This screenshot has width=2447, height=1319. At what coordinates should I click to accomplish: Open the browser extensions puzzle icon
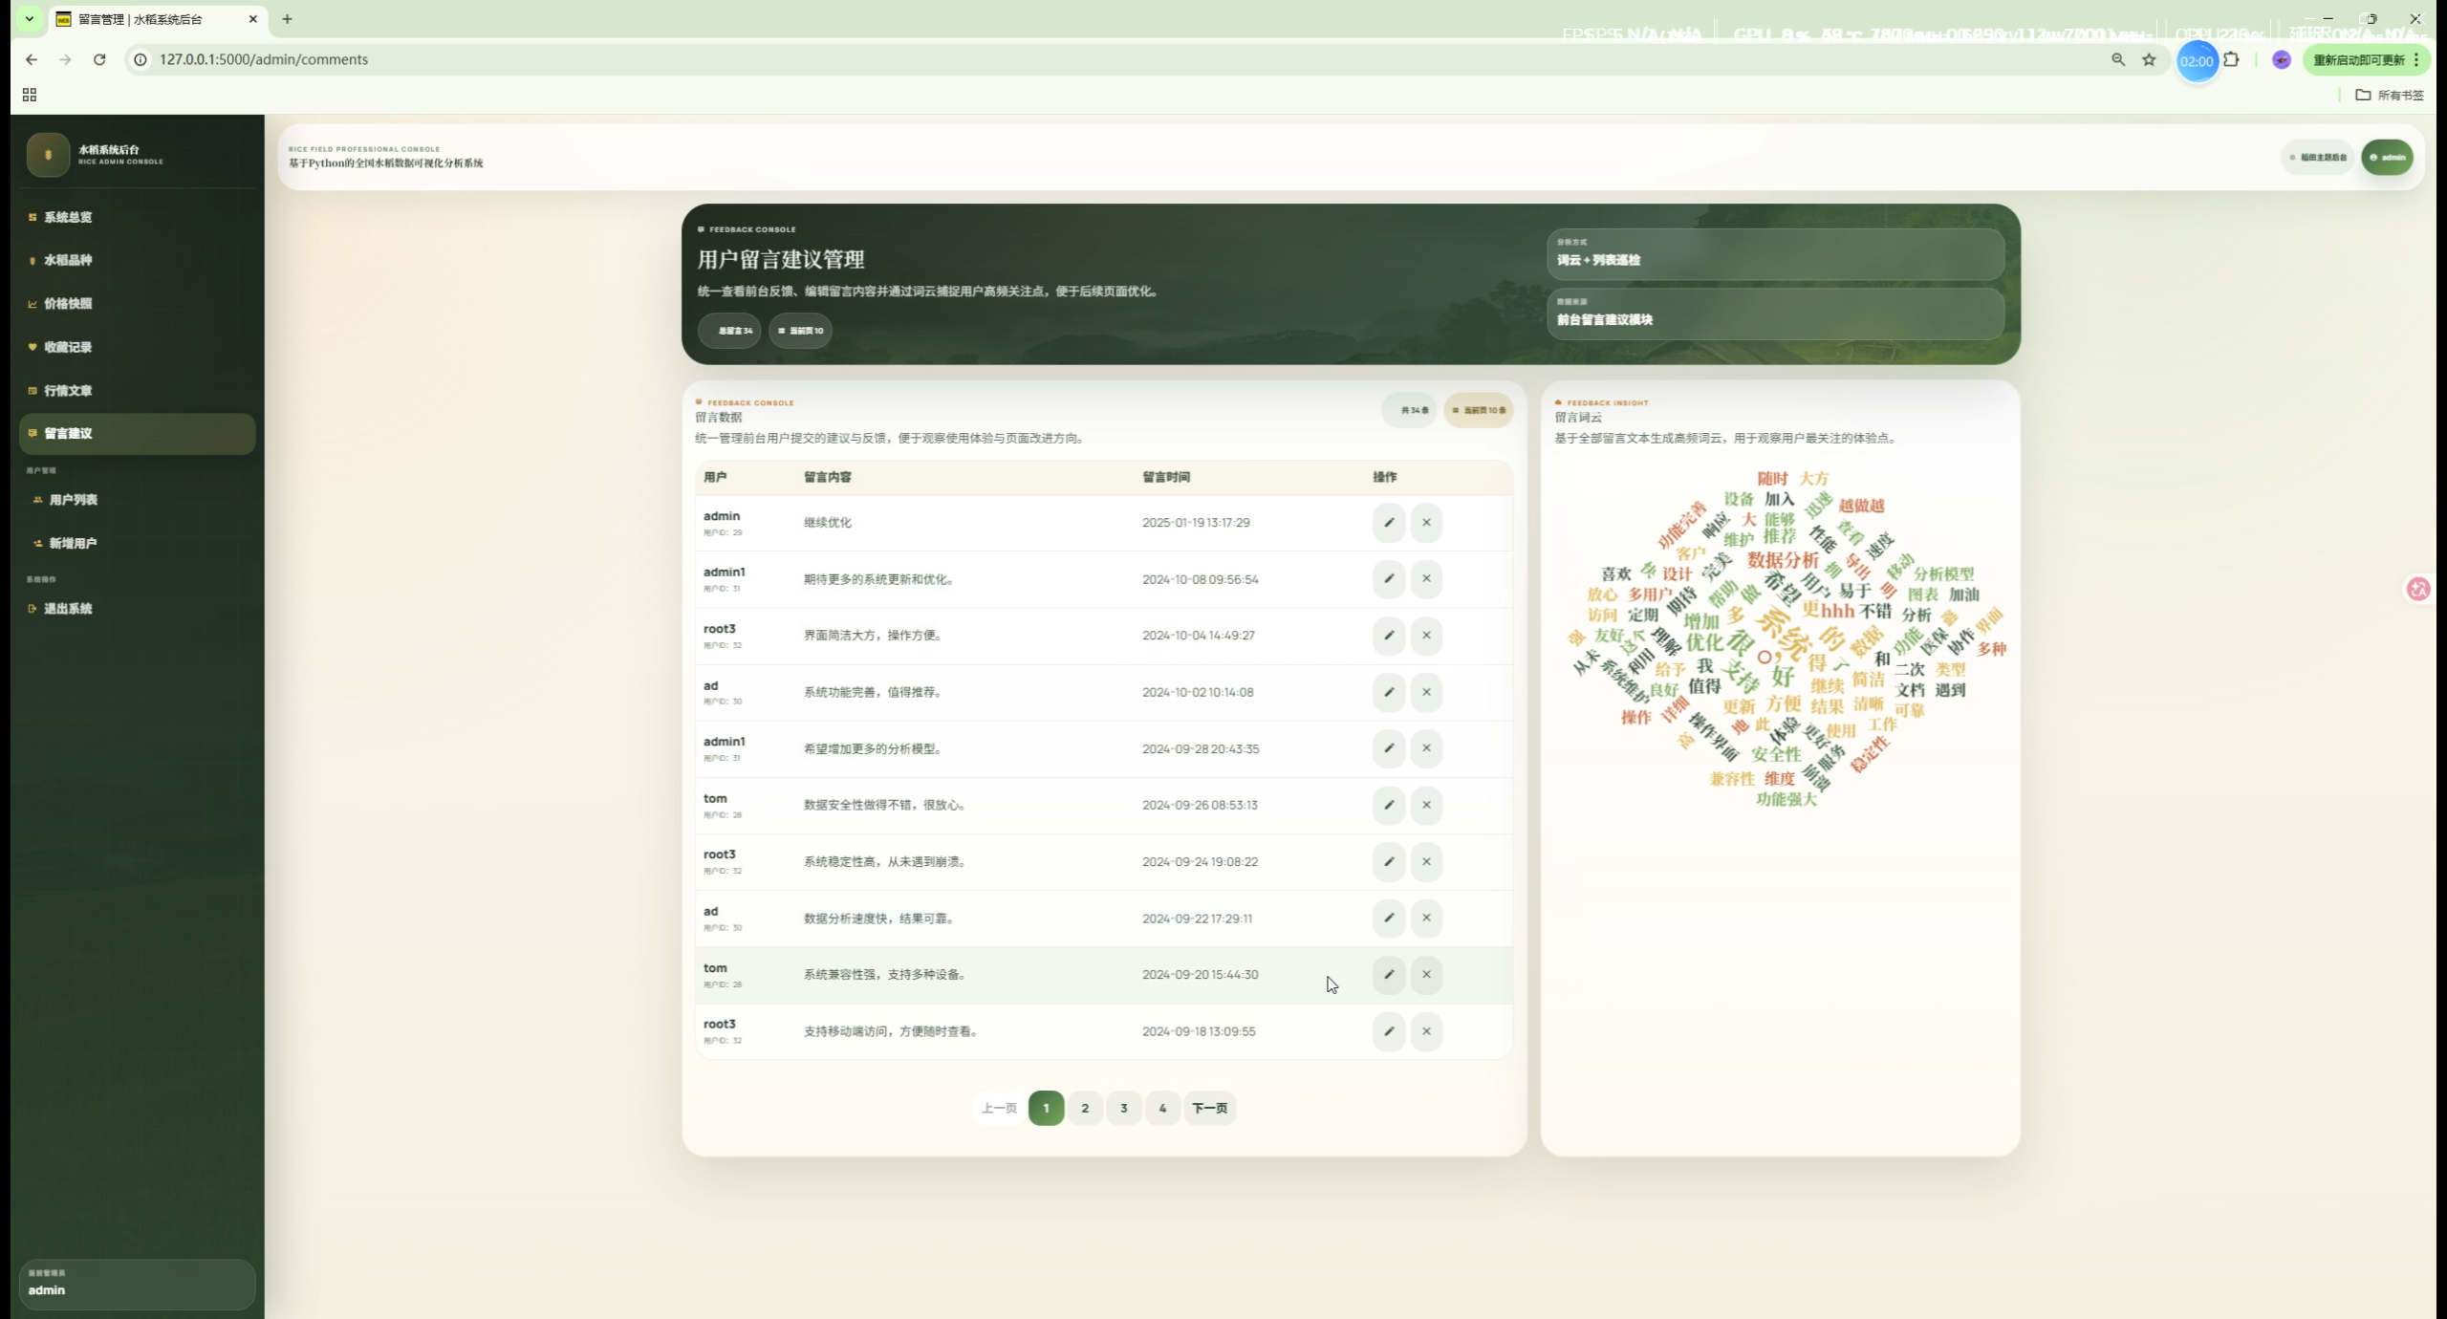pyautogui.click(x=2231, y=59)
